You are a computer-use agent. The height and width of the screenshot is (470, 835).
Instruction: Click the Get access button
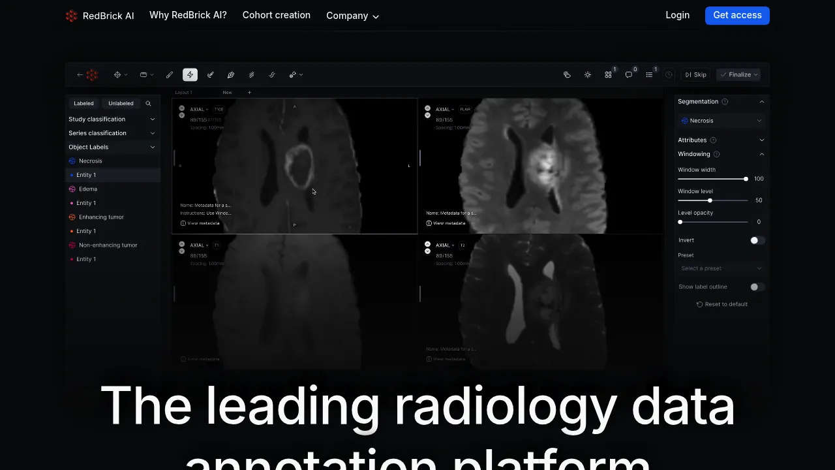[737, 16]
